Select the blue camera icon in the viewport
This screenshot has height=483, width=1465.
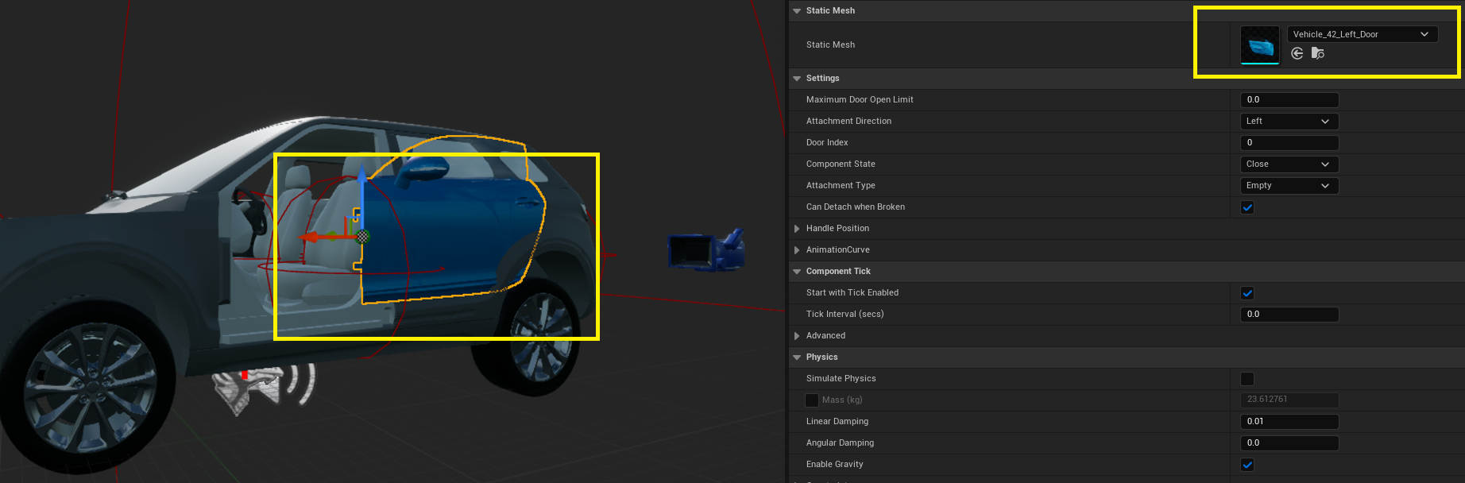705,250
